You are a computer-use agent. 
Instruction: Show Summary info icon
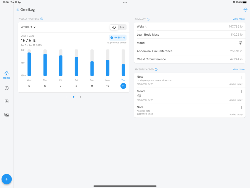coord(148,19)
